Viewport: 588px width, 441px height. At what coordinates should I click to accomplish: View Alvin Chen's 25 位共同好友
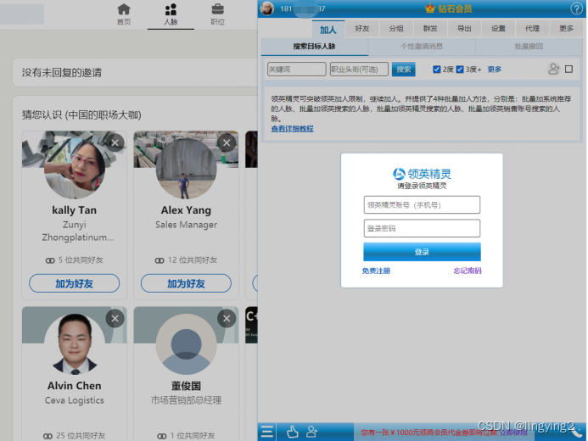[75, 436]
